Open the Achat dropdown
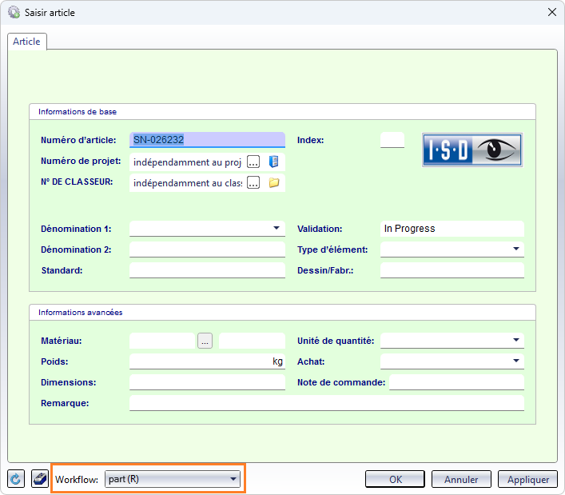Screen dimensions: 565x495 tap(516, 361)
